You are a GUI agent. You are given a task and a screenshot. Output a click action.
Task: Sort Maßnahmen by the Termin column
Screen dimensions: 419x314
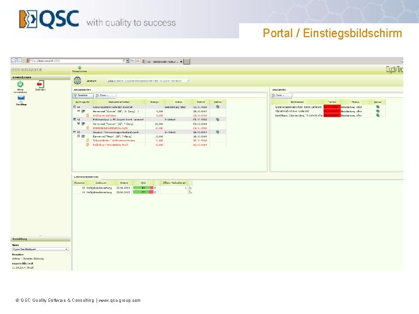(x=332, y=102)
